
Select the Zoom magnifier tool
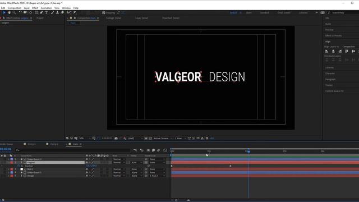pos(14,12)
